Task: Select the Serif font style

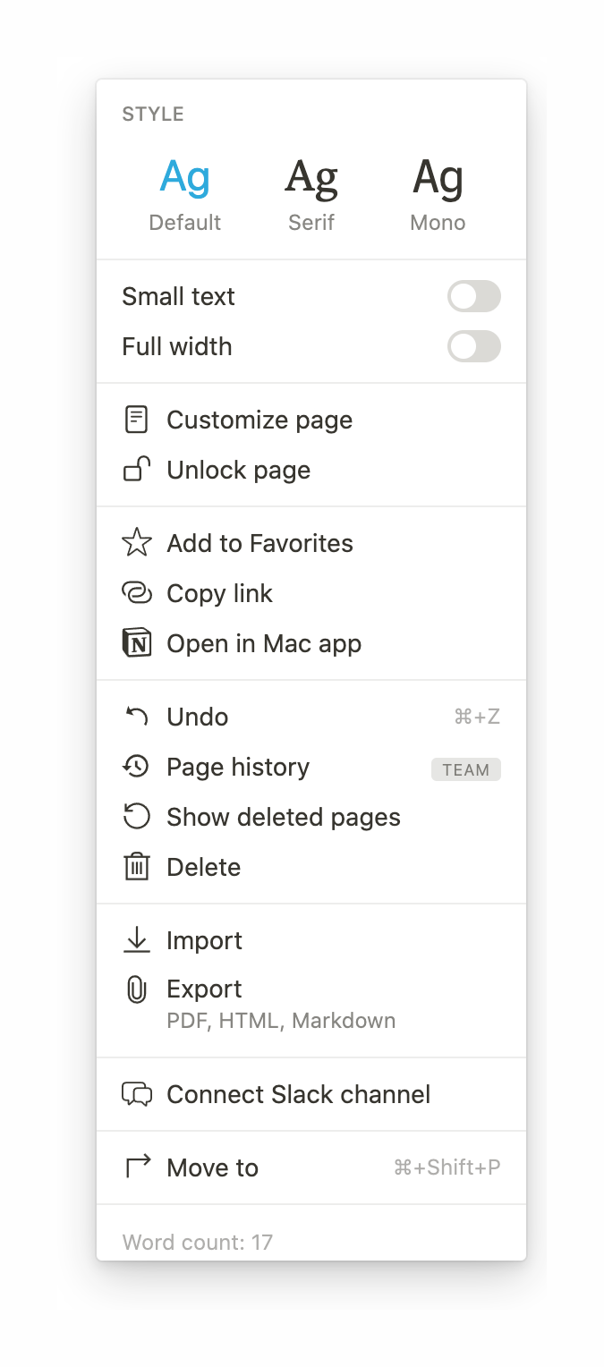Action: pyautogui.click(x=311, y=188)
